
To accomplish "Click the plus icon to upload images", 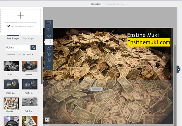I will (21, 15).
